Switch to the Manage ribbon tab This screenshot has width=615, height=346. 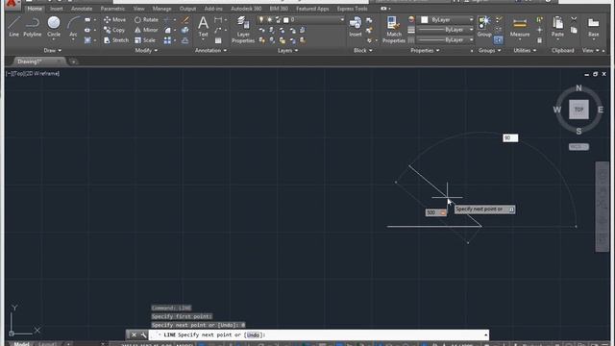[161, 9]
